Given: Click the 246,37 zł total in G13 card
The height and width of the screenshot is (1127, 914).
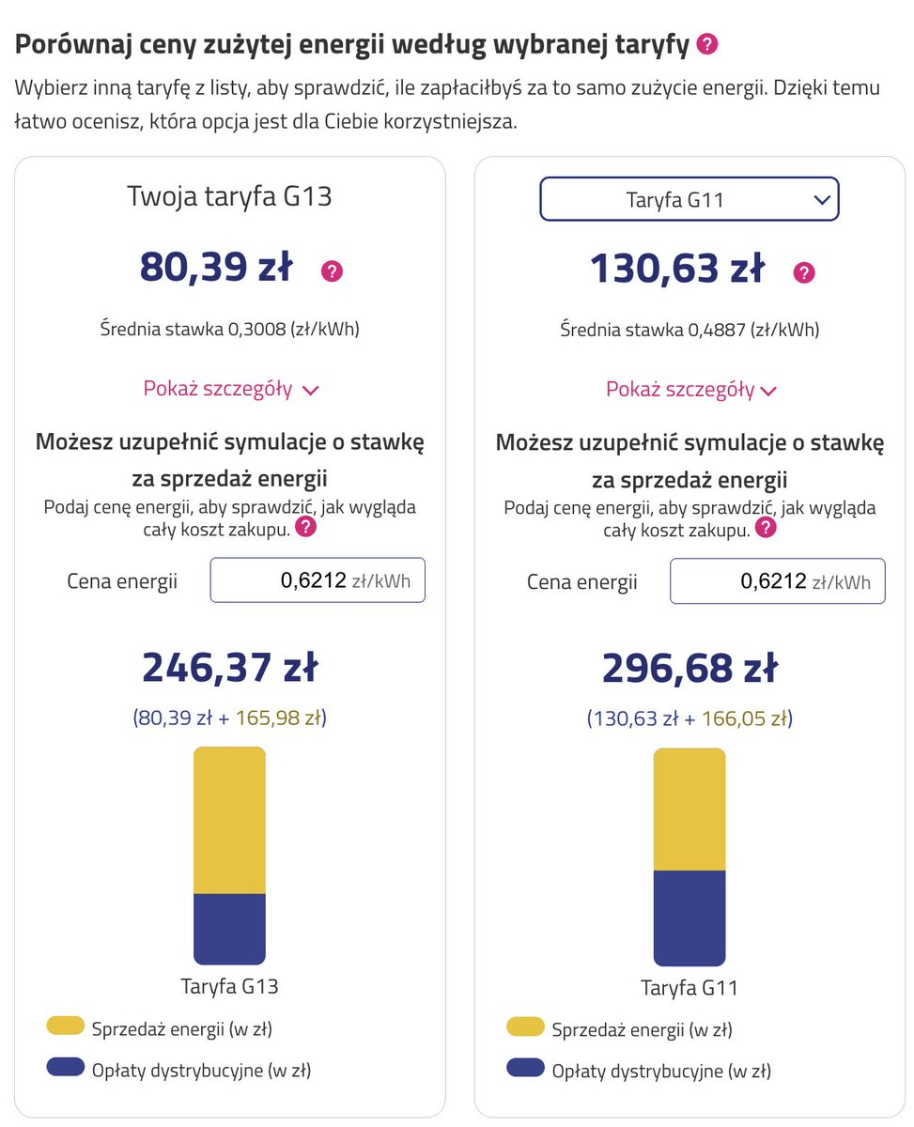Looking at the screenshot, I should click(x=230, y=669).
